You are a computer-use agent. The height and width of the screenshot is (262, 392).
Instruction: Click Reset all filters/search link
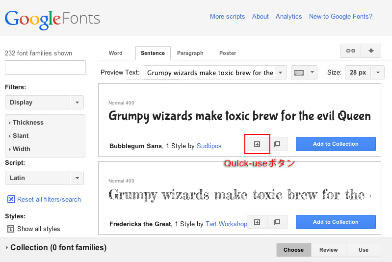click(49, 200)
